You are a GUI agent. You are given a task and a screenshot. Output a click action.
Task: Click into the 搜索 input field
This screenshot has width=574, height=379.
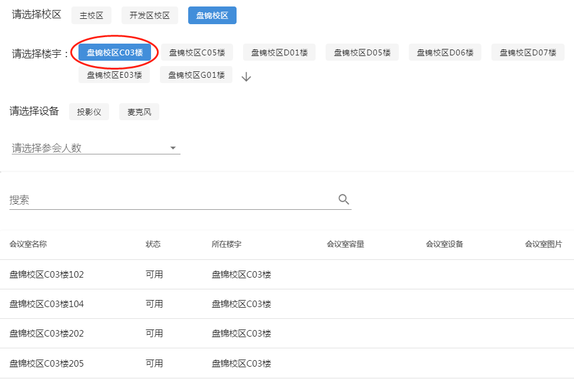pyautogui.click(x=171, y=200)
